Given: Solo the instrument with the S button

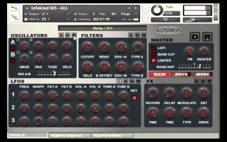Looking at the screenshot, I should click(x=145, y=9).
